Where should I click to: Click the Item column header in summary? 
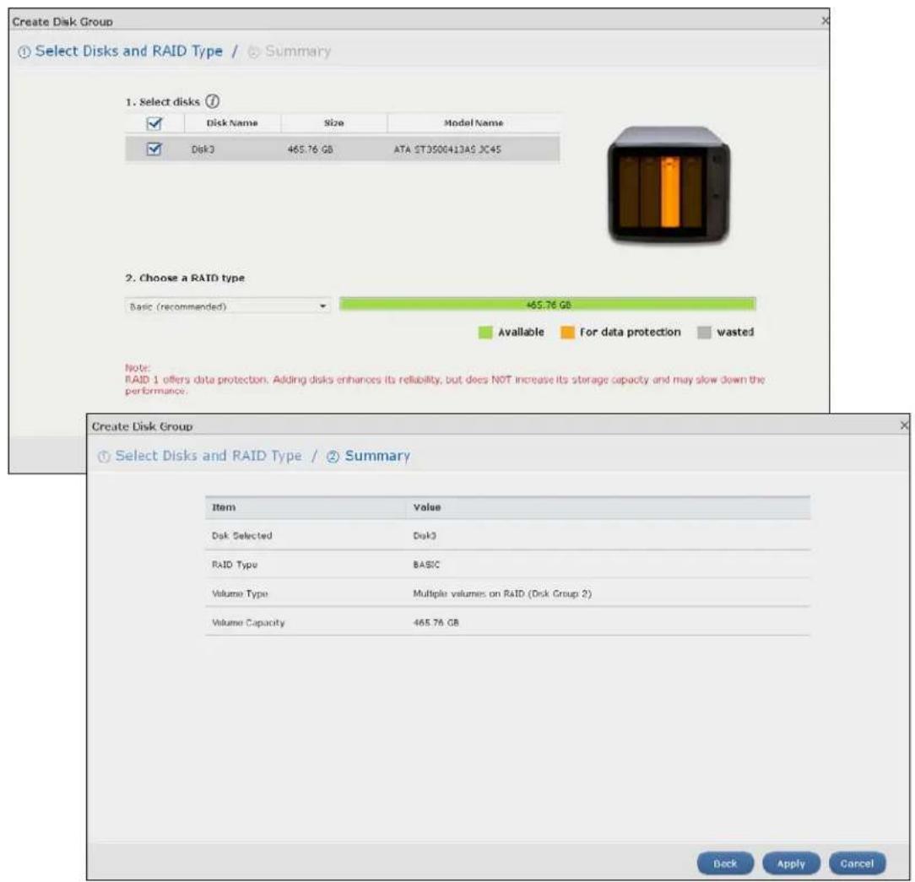[x=224, y=507]
